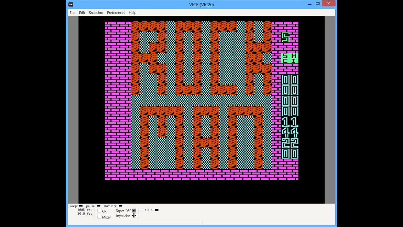The image size is (403, 227).
Task: Open the File menu
Action: click(72, 13)
